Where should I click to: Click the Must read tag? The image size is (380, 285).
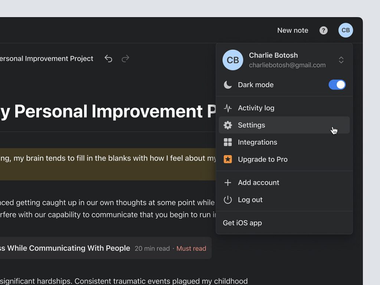click(x=191, y=248)
